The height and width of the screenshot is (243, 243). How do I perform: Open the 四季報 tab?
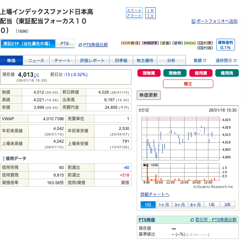pyautogui.click(x=121, y=60)
